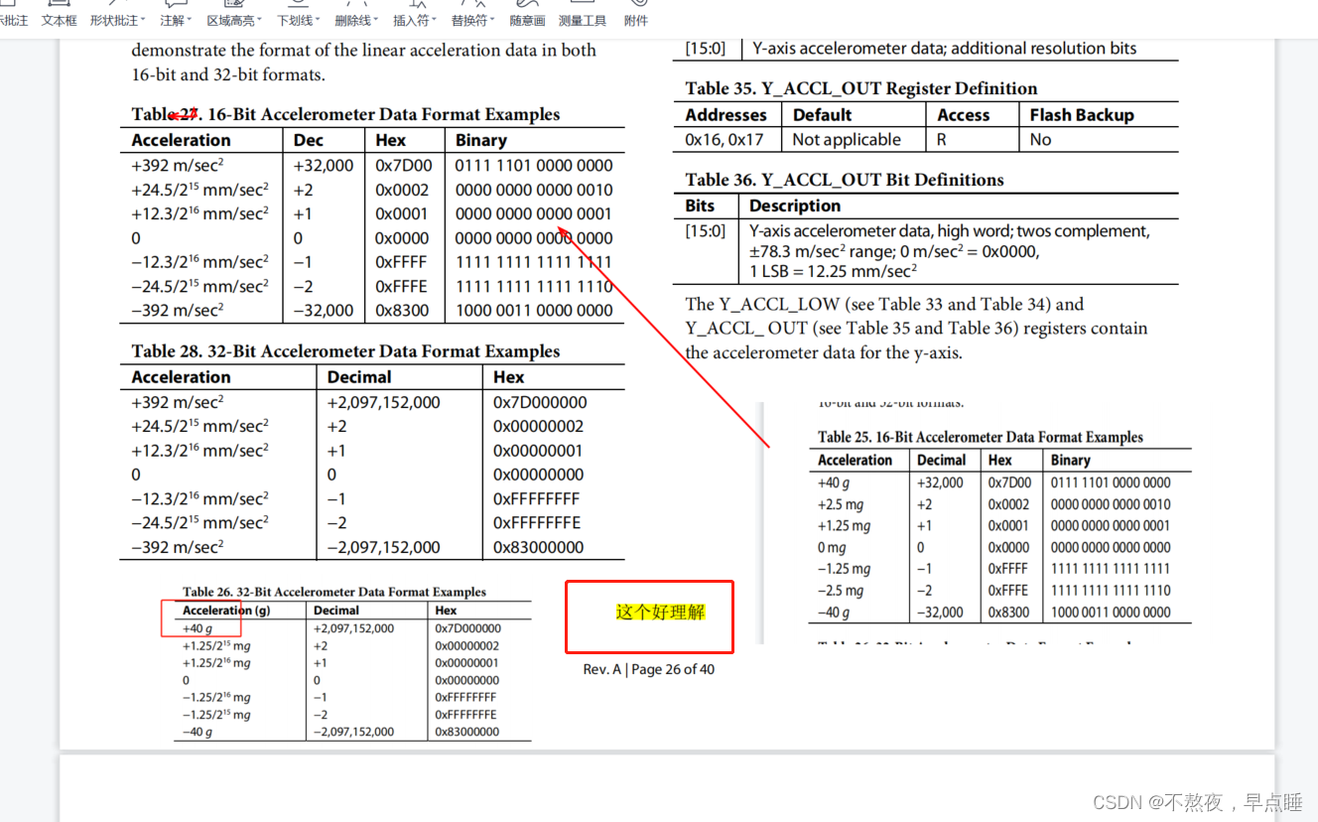This screenshot has width=1318, height=822.
Task: Click the '[15:0]' bits cell in Table 36
Action: [705, 231]
